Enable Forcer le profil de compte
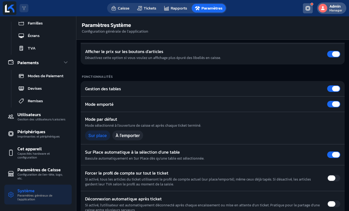The image size is (349, 211). pyautogui.click(x=334, y=178)
